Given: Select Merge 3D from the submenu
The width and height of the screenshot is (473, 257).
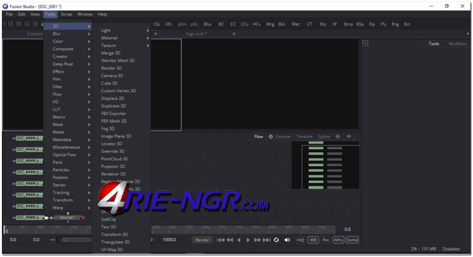Looking at the screenshot, I should click(111, 53).
